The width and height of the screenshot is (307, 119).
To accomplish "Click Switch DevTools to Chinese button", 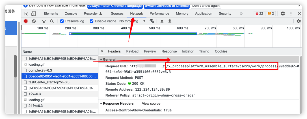I will pos(167,6).
